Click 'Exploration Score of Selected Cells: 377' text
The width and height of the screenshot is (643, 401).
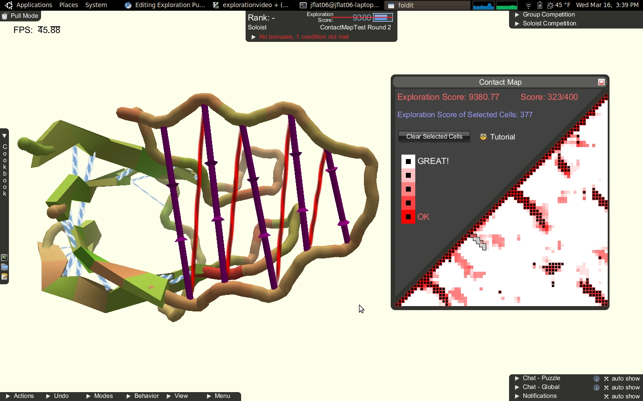465,115
